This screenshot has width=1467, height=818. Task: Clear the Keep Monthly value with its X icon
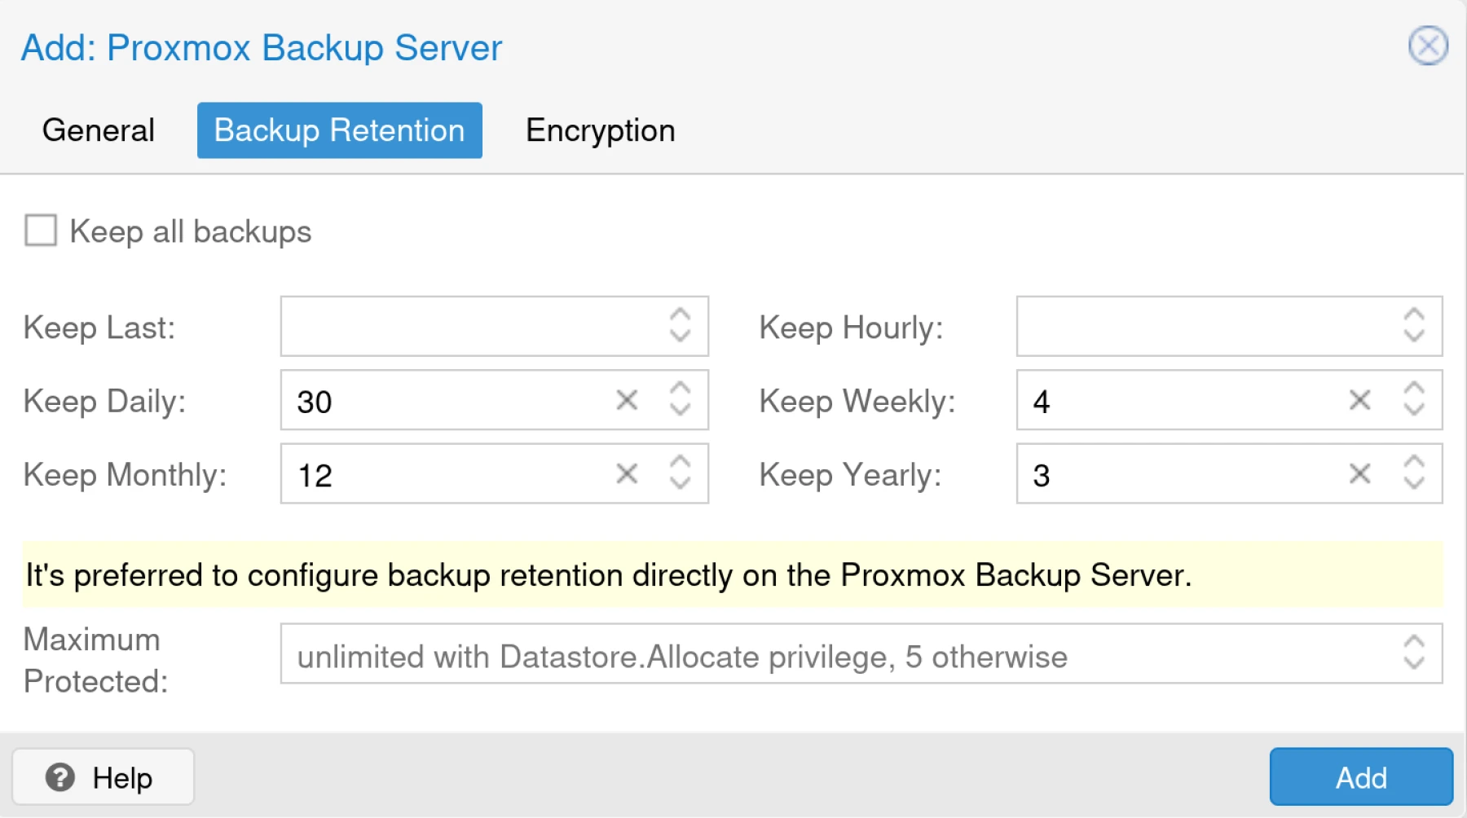627,473
